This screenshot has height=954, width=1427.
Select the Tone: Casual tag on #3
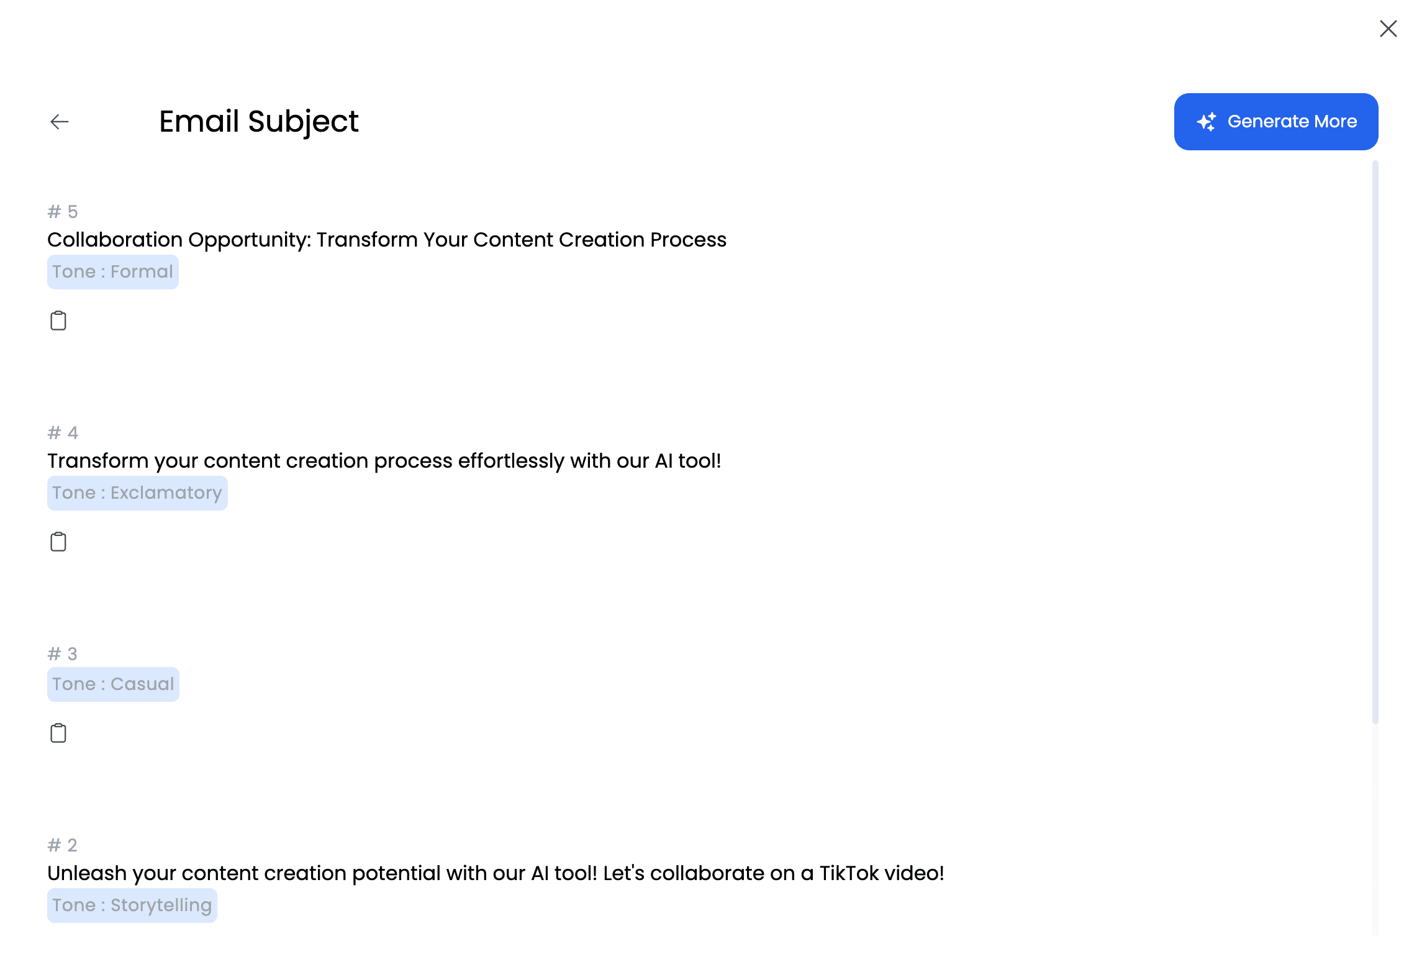(113, 684)
